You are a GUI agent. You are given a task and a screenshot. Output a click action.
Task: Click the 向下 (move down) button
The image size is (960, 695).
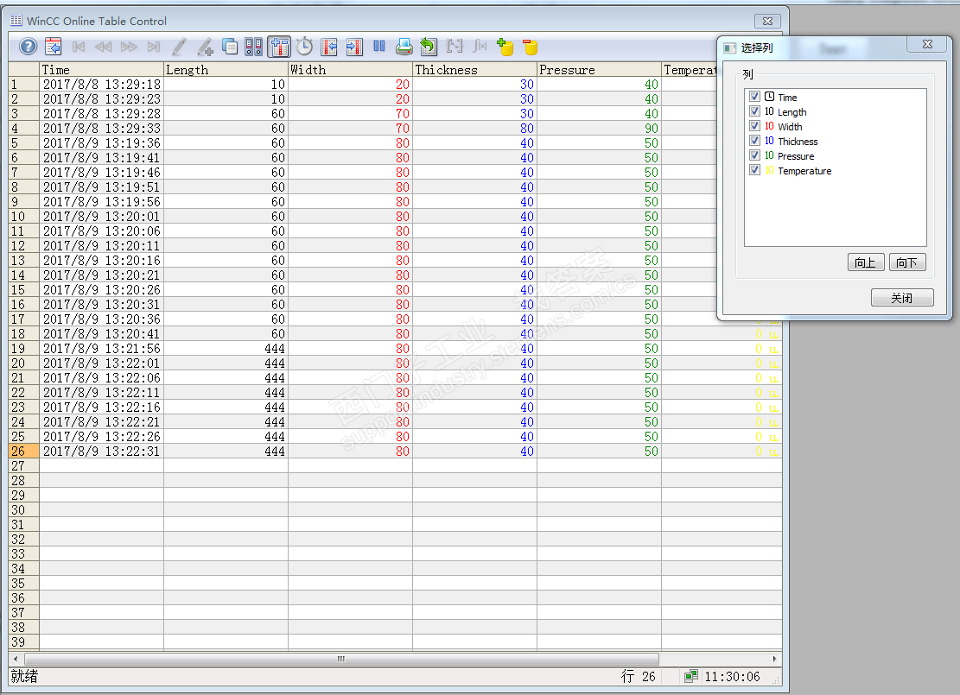pyautogui.click(x=906, y=262)
